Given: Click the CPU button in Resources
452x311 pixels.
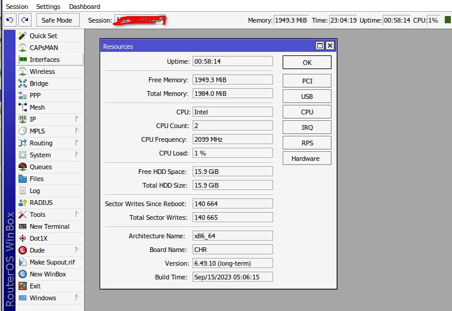Looking at the screenshot, I should (307, 112).
